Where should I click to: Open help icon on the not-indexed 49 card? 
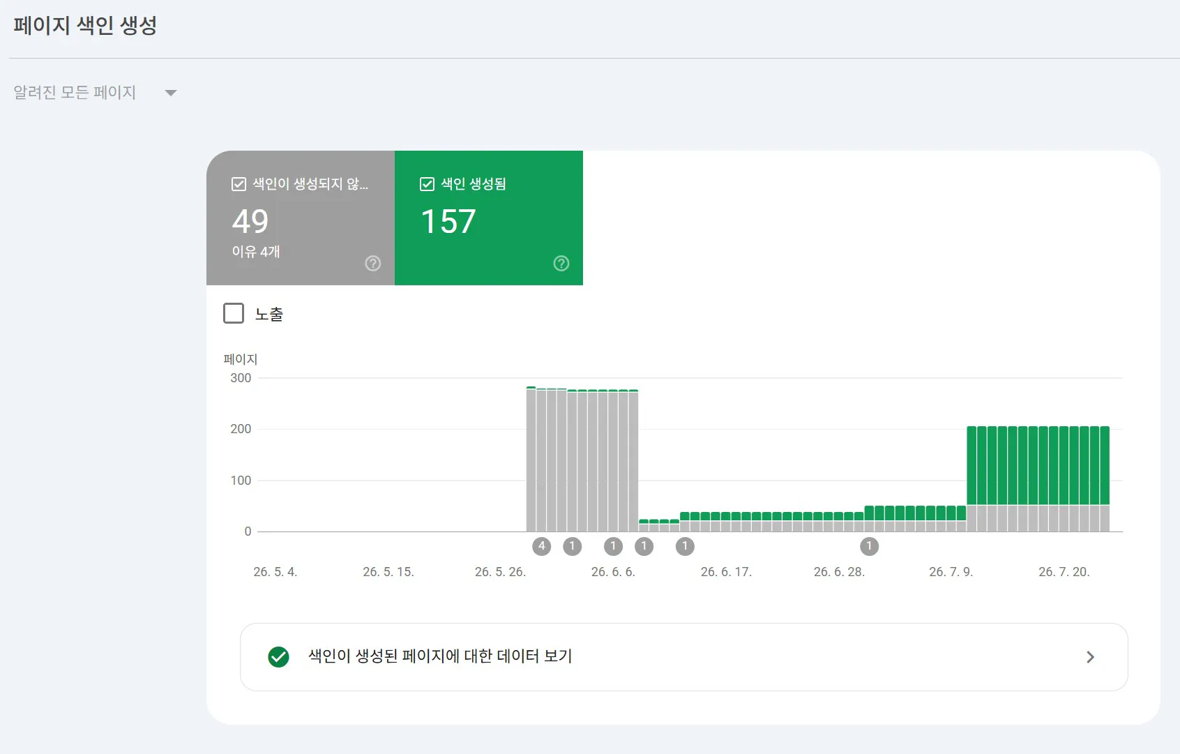[x=373, y=263]
